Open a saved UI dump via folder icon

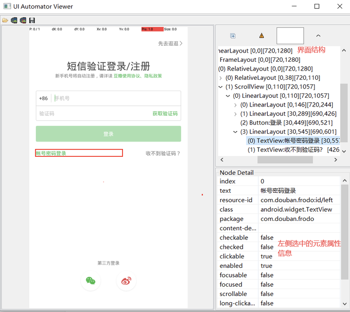tap(5, 20)
